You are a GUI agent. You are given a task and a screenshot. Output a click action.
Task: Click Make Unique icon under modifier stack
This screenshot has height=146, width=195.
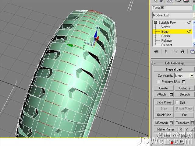click(x=175, y=51)
